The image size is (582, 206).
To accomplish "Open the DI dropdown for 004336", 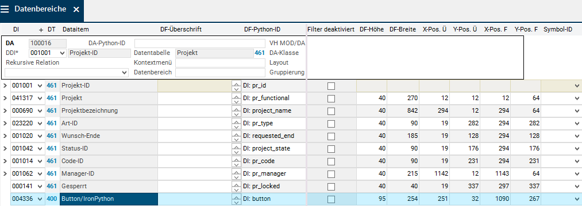I will point(40,199).
